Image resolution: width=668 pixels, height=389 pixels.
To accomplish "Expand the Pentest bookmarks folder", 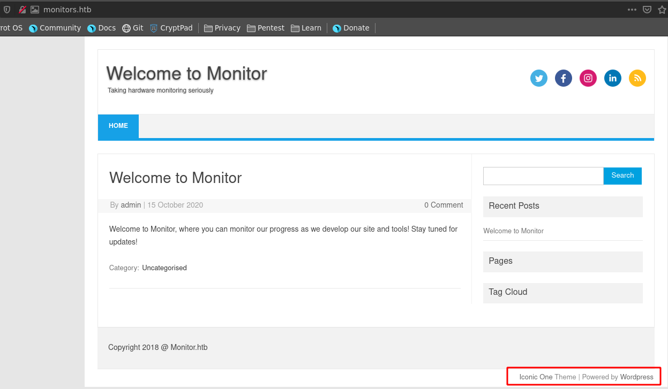I will pos(266,28).
